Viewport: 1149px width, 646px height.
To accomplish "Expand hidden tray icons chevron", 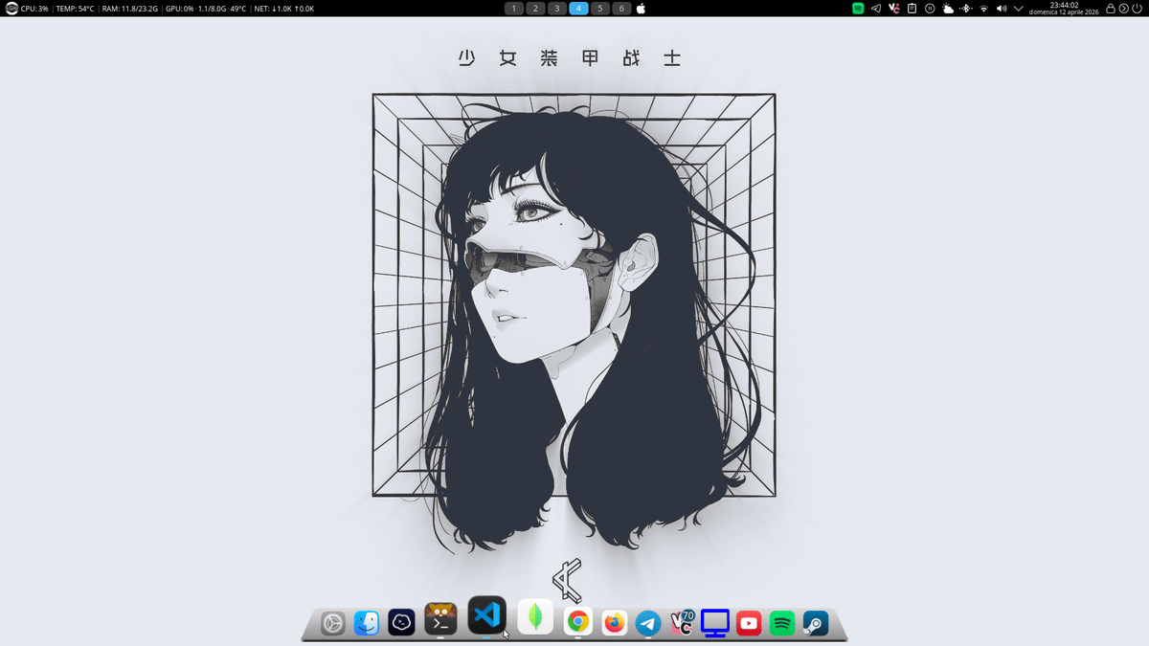I will pos(1019,9).
